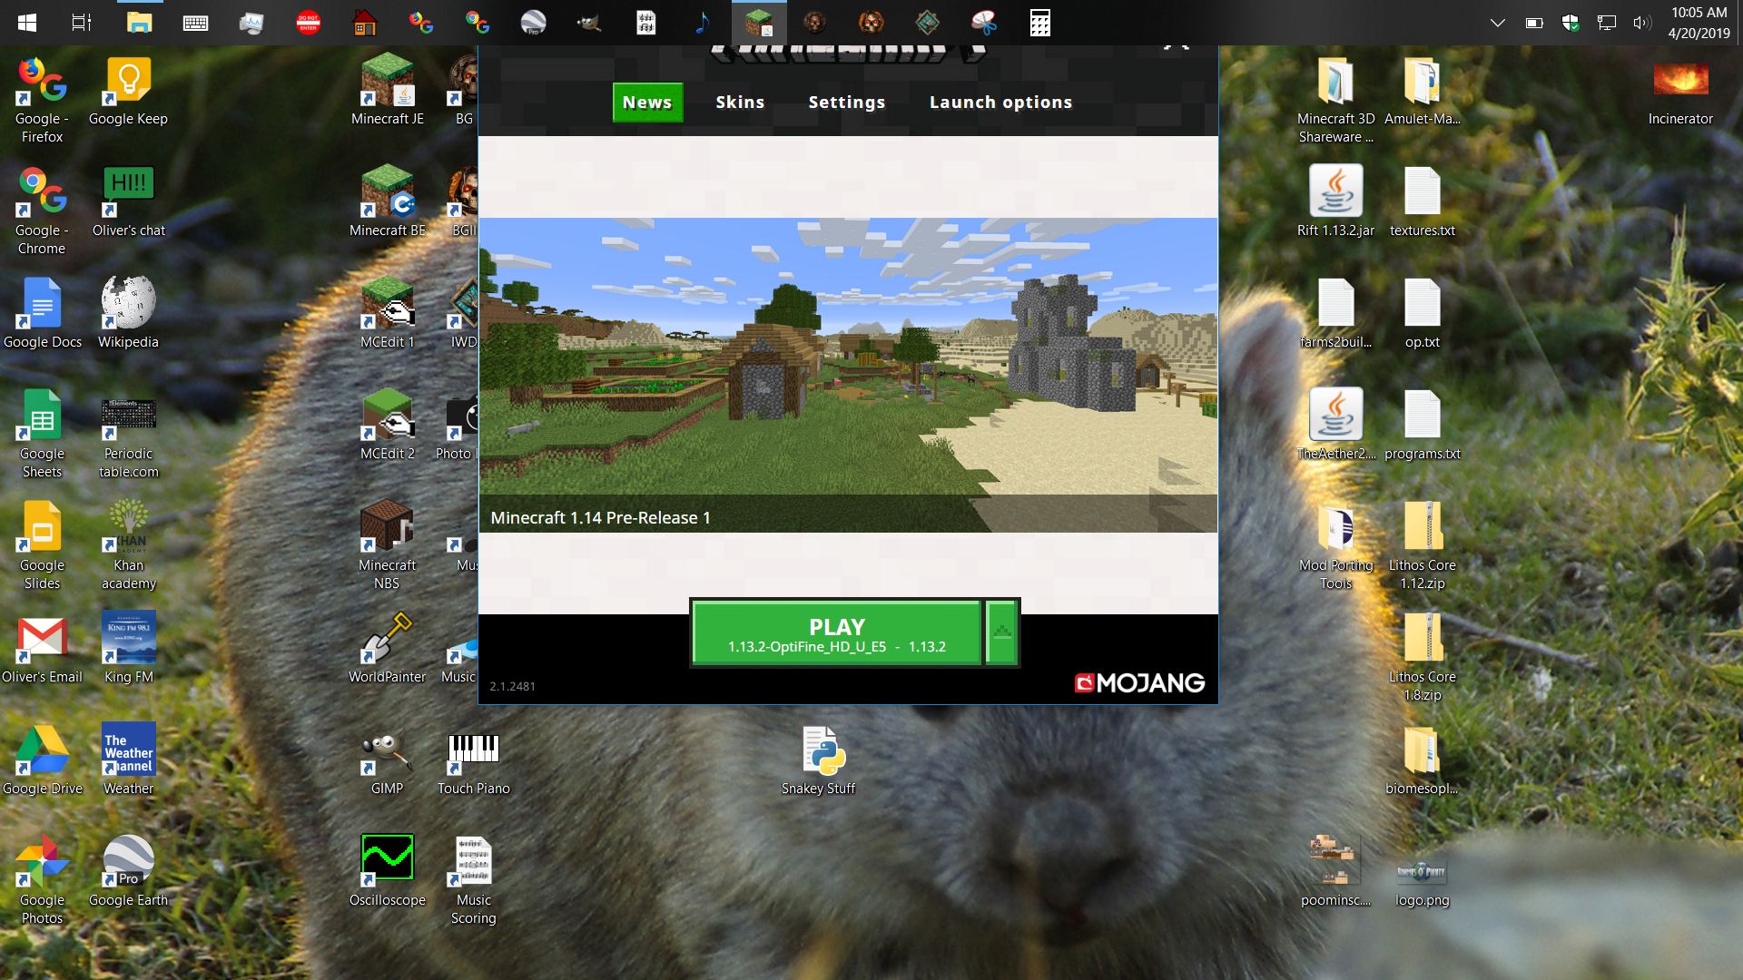Open the Windows Start menu
The image size is (1743, 980).
coord(26,23)
